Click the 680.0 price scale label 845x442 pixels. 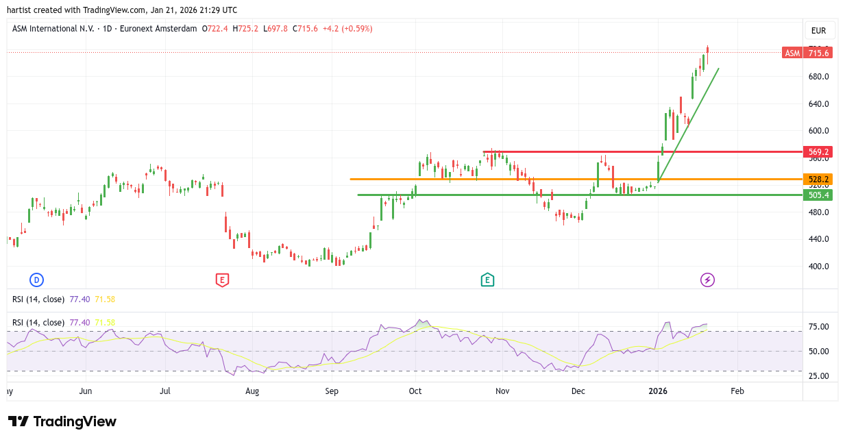click(x=818, y=77)
